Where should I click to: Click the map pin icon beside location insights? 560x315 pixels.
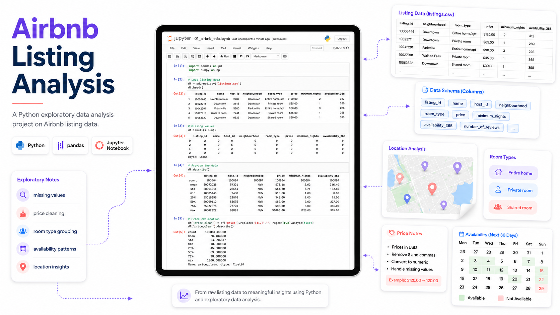23,266
